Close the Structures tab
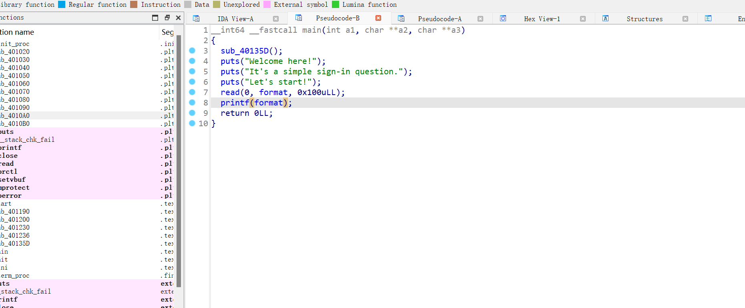The height and width of the screenshot is (308, 745). coord(685,19)
